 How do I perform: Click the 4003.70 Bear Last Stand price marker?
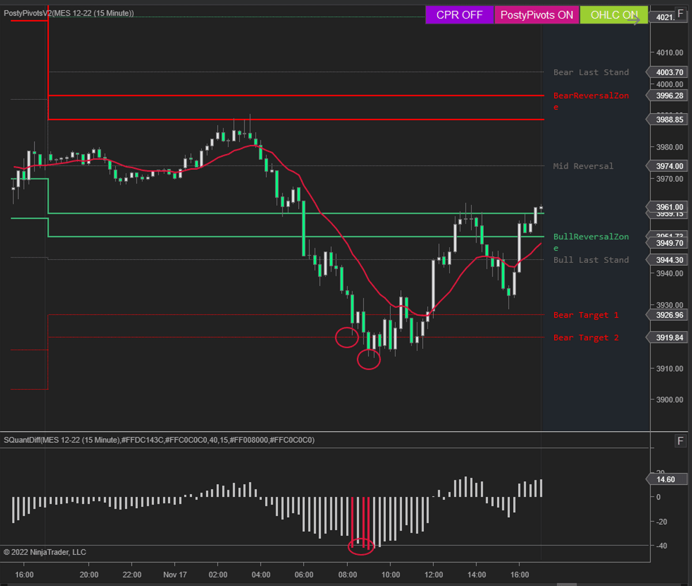point(669,72)
